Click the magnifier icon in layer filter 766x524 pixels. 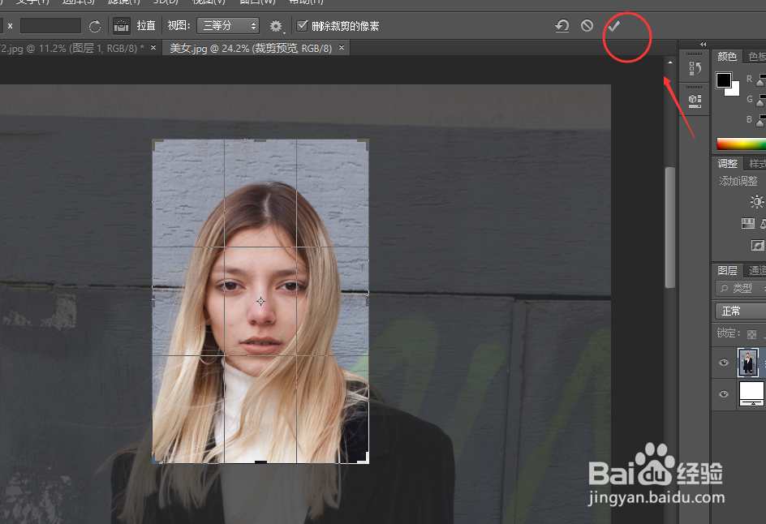tap(725, 288)
